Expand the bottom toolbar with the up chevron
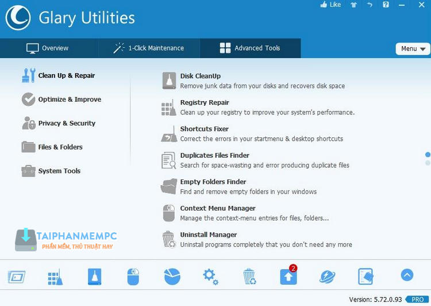431x306 pixels. pos(407,276)
